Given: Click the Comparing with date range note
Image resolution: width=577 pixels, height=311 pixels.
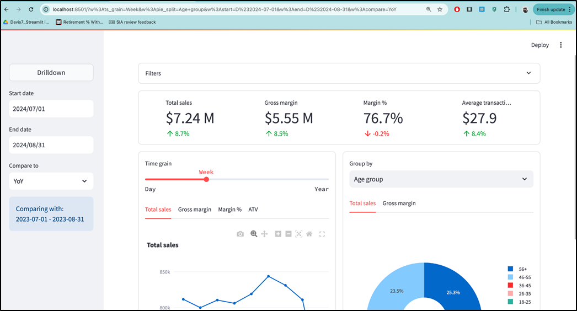Looking at the screenshot, I should tap(51, 214).
